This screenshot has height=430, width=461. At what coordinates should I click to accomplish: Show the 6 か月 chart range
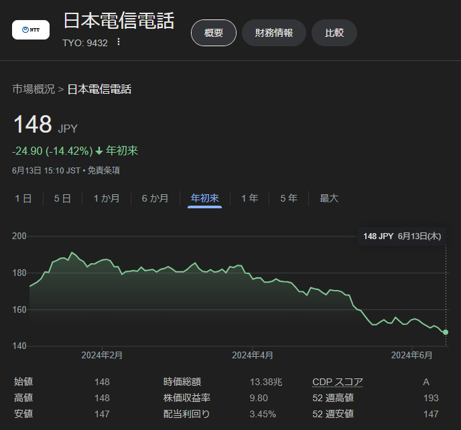[155, 198]
